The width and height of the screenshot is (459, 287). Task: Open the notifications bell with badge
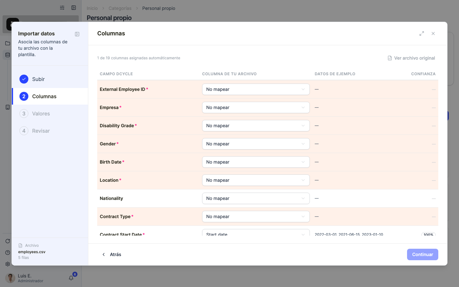tap(71, 278)
